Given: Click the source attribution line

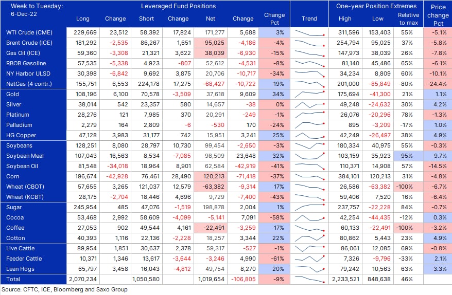Looking at the screenshot, I should point(64,289).
